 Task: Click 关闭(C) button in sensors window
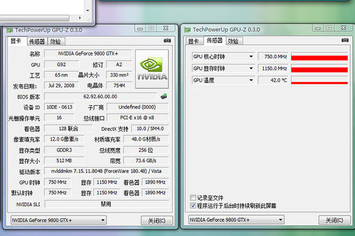[x=334, y=220]
